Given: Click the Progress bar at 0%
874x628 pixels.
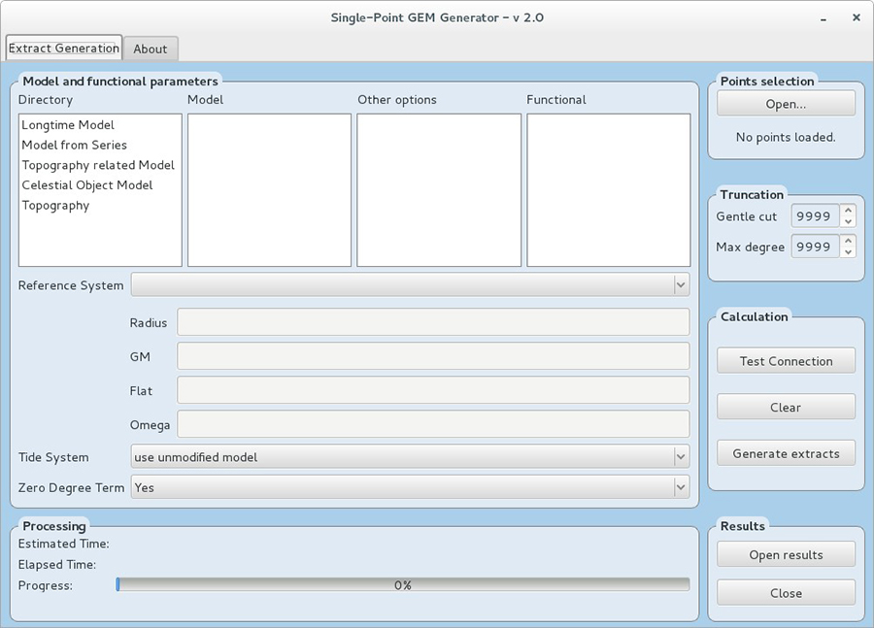Looking at the screenshot, I should click(x=402, y=585).
